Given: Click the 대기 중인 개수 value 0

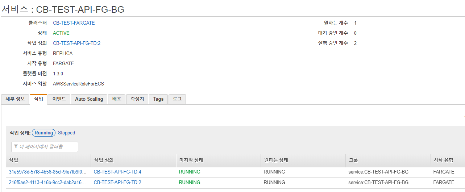Looking at the screenshot, I should click(x=355, y=33).
